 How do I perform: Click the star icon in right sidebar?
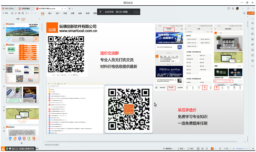coord(253,28)
